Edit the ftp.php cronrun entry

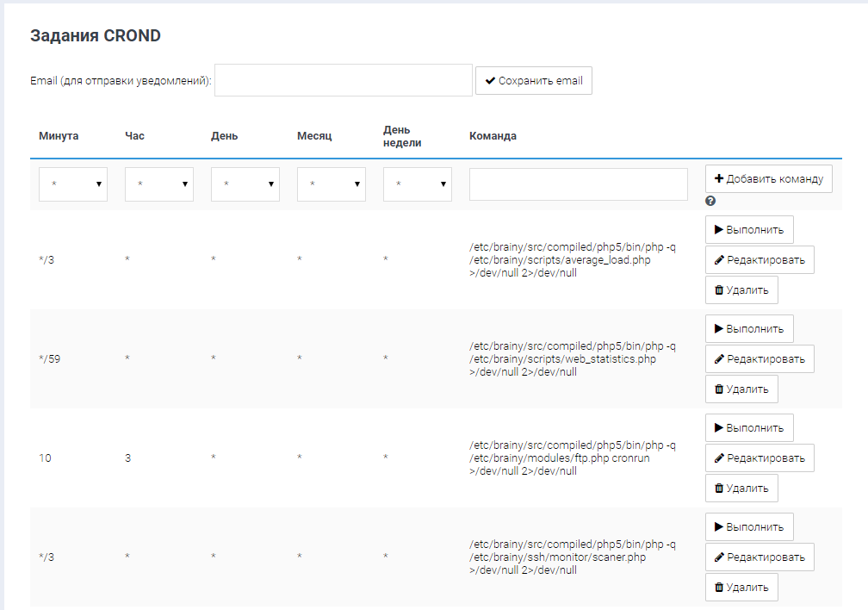coord(759,458)
